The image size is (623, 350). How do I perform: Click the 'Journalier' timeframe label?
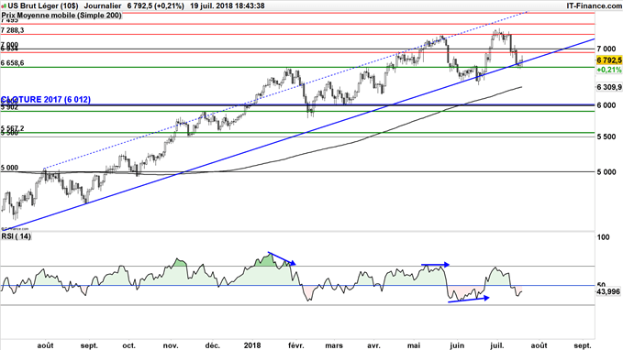pos(103,5)
